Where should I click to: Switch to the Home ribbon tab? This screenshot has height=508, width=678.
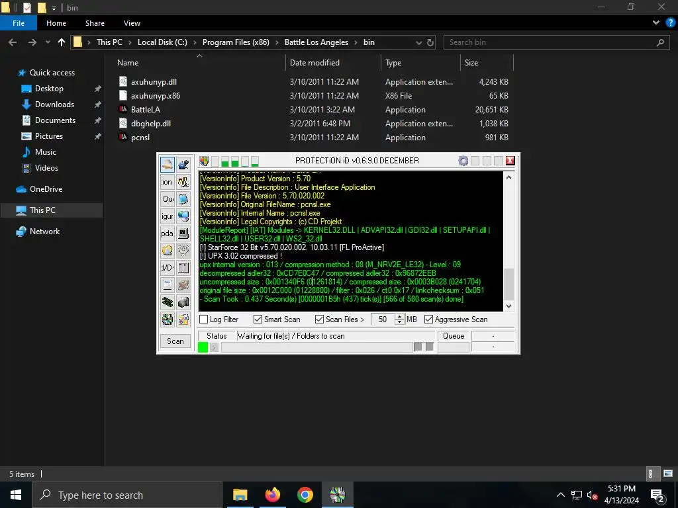(56, 23)
